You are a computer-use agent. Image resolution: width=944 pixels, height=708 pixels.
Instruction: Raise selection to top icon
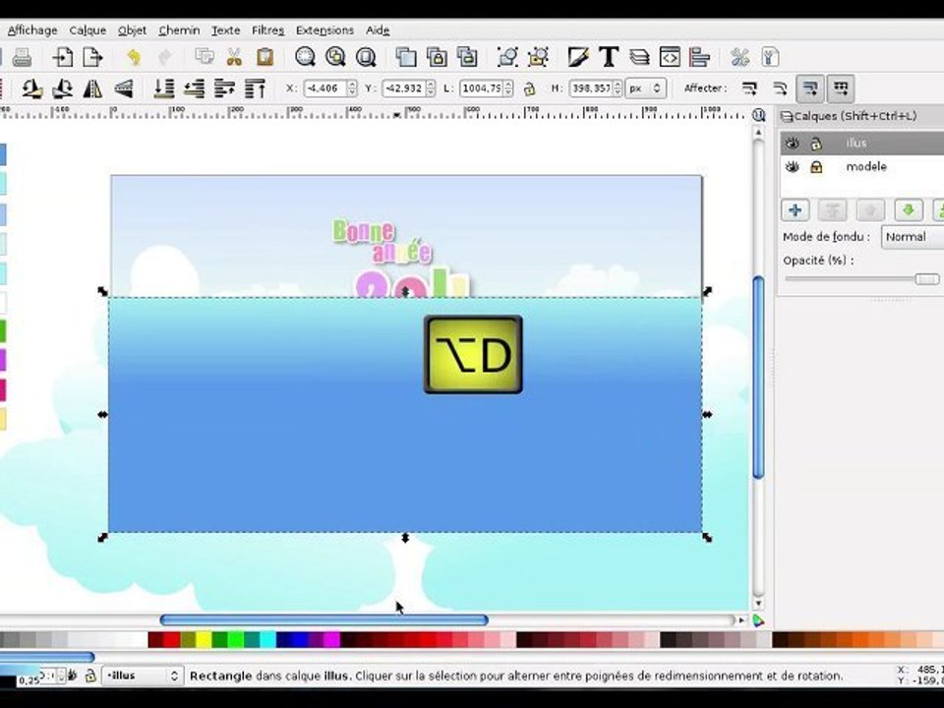pyautogui.click(x=255, y=89)
